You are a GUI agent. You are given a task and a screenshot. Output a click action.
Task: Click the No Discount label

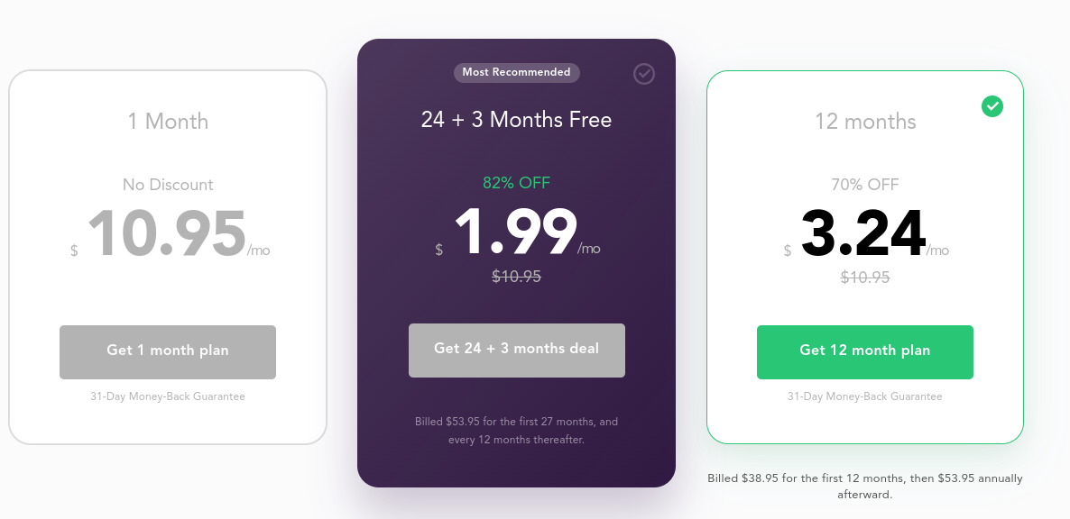(x=168, y=185)
